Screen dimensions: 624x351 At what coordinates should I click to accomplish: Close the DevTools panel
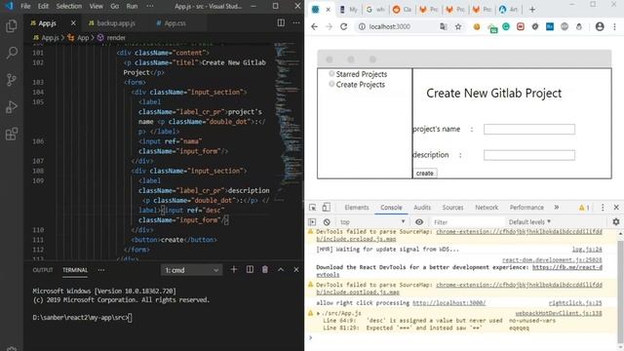pyautogui.click(x=616, y=208)
